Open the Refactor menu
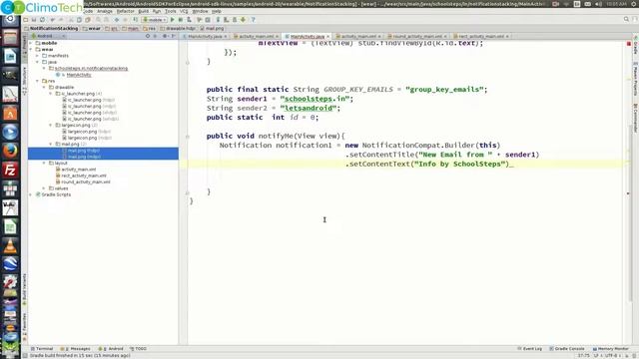Viewport: 639px width, 359px height. [x=125, y=11]
